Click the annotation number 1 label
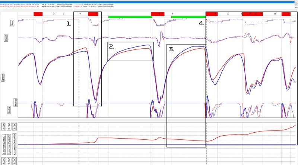The height and width of the screenshot is (165, 298). point(69,23)
